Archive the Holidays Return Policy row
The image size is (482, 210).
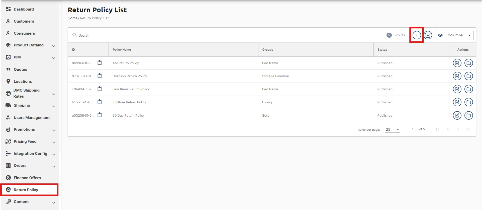(469, 76)
